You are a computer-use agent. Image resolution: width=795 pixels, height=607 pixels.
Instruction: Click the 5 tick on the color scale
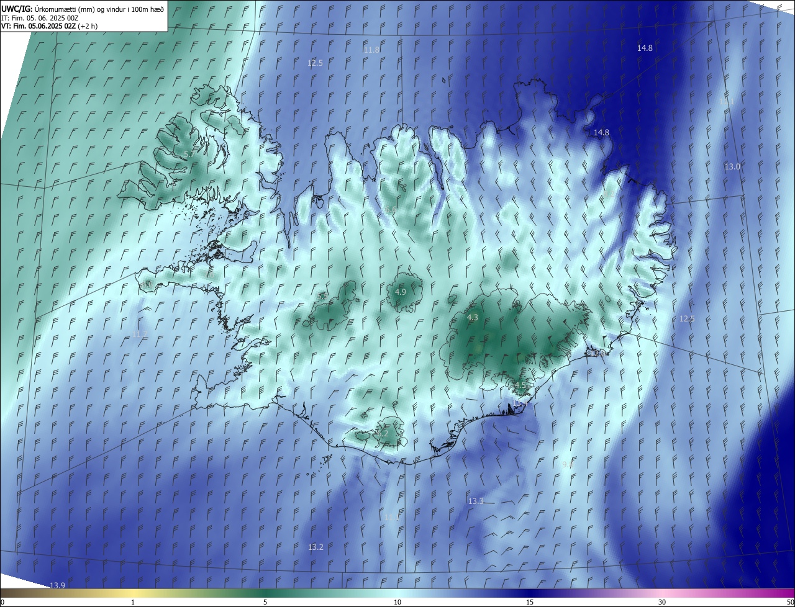tap(265, 602)
